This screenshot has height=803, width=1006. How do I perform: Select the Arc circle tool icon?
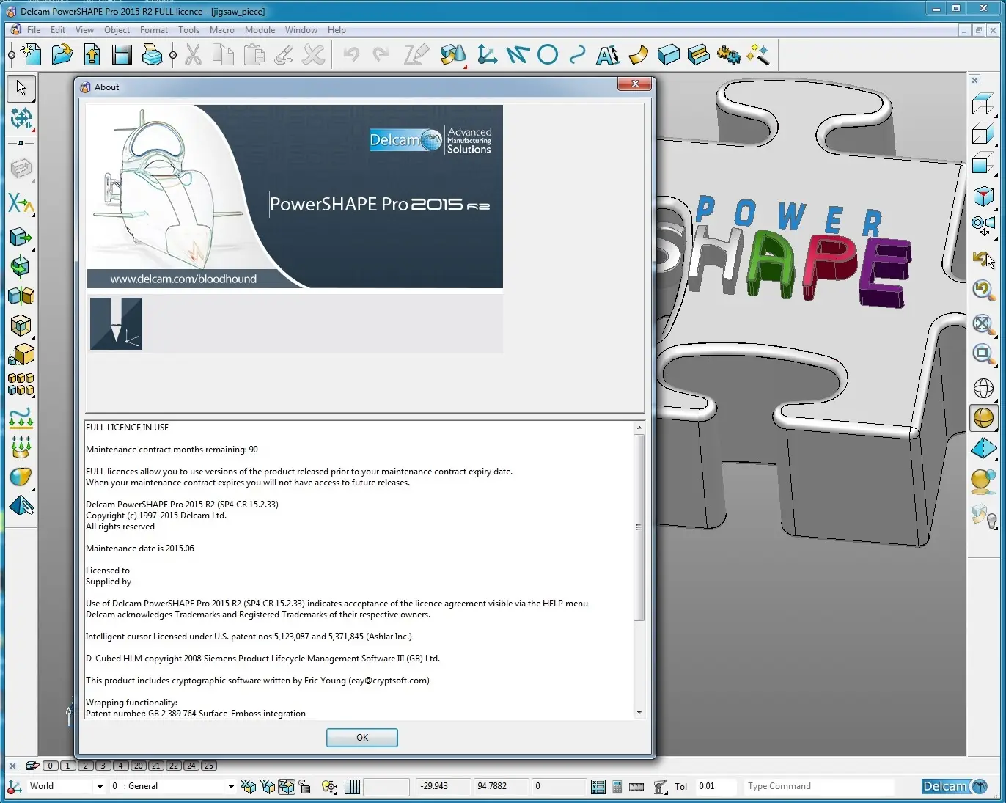[548, 55]
